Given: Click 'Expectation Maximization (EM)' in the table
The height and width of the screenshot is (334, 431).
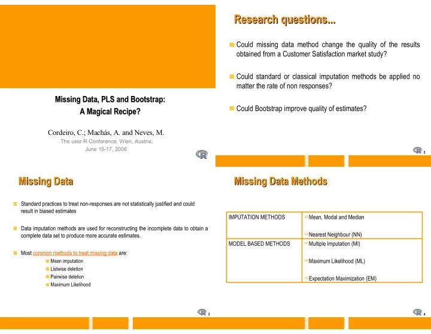Looking at the screenshot, I should point(342,278).
